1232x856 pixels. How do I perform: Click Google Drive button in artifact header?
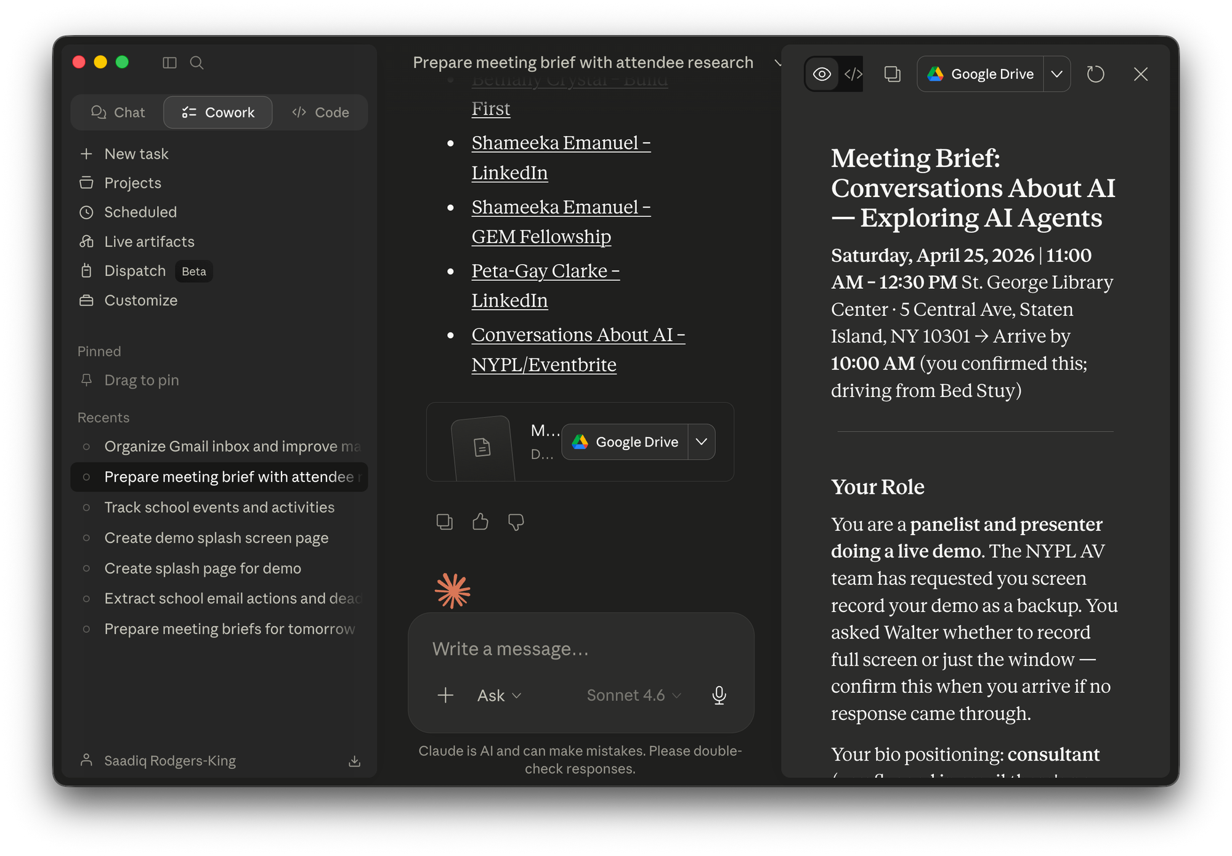pyautogui.click(x=981, y=75)
